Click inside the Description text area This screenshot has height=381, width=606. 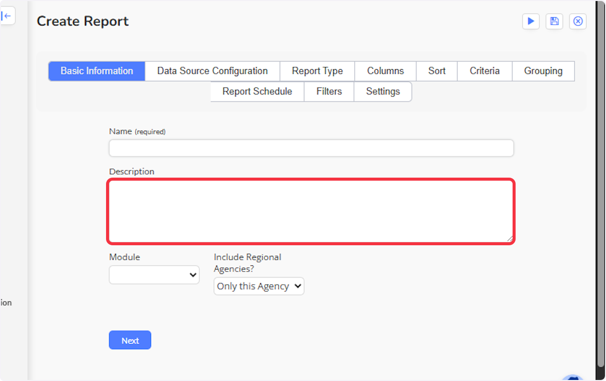311,211
